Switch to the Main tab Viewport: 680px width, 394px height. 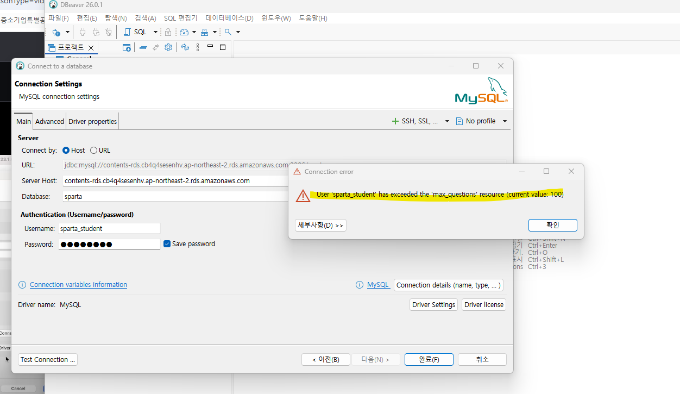[x=23, y=121]
